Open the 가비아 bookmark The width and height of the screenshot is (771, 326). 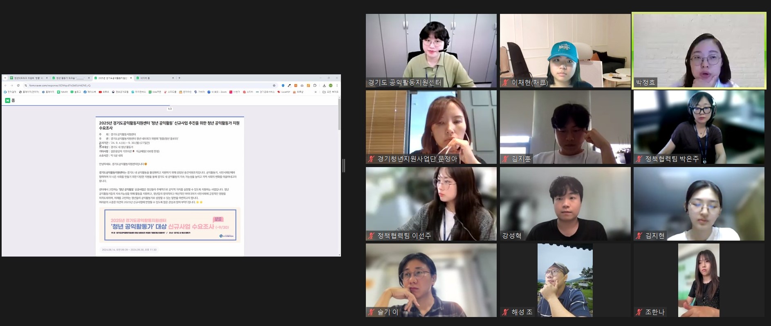tap(199, 92)
